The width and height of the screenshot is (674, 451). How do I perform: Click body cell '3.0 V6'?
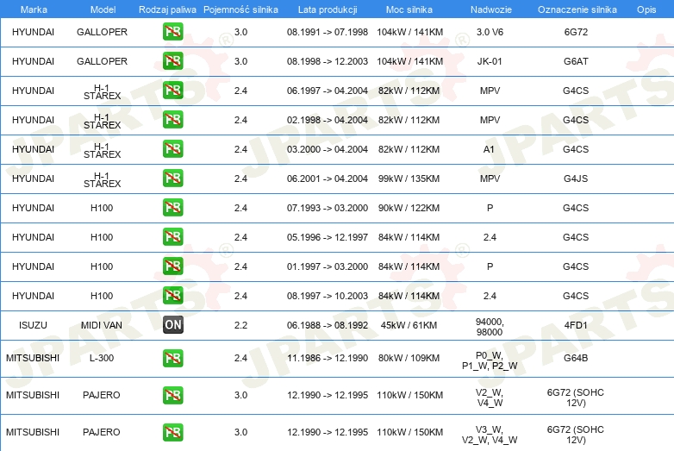pos(490,32)
